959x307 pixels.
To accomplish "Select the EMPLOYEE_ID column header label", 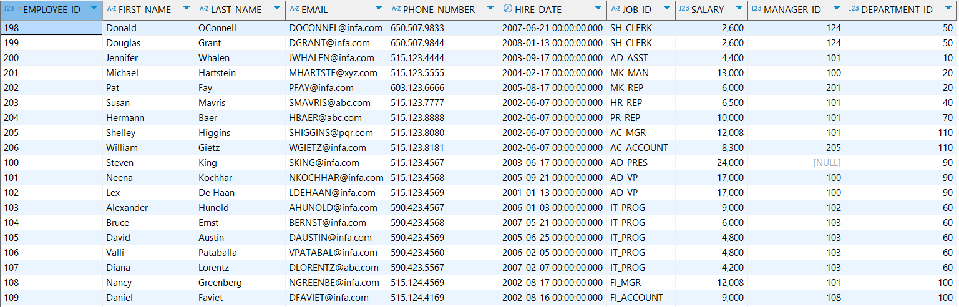I will 51,10.
